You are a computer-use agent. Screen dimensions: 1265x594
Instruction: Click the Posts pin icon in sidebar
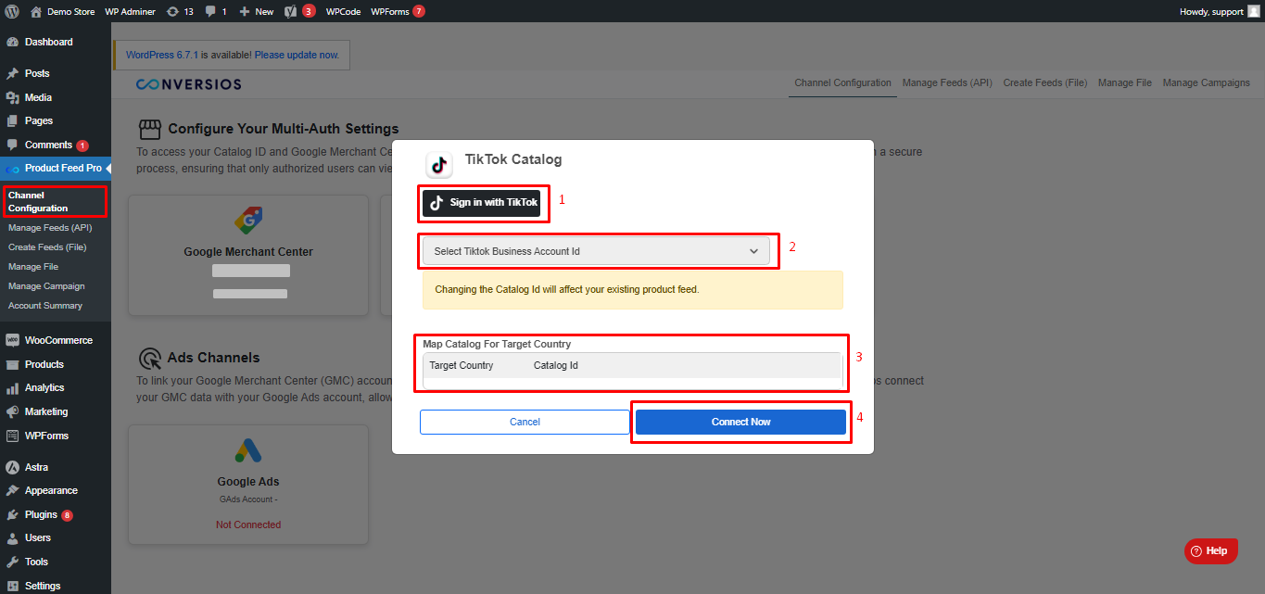13,73
